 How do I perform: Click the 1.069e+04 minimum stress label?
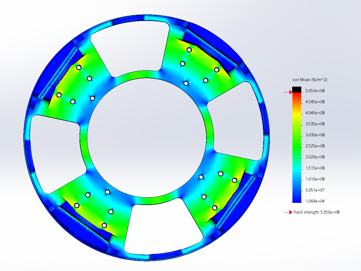[x=315, y=201]
